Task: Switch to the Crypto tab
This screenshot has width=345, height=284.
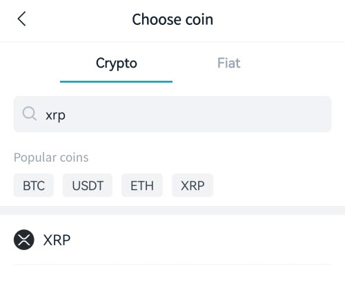Action: pyautogui.click(x=117, y=63)
